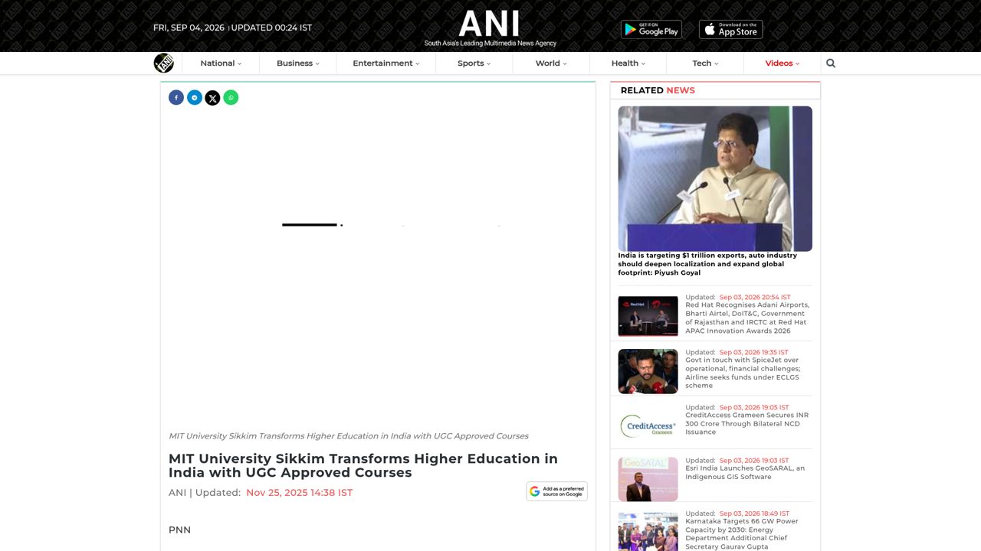This screenshot has height=551, width=981.
Task: Share article via Telegram icon
Action: click(x=195, y=97)
